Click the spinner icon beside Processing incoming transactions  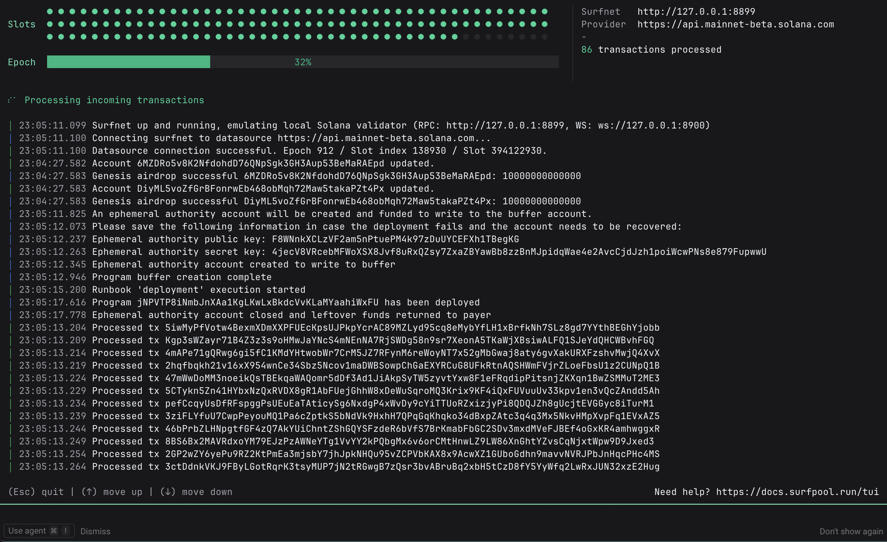[x=12, y=100]
